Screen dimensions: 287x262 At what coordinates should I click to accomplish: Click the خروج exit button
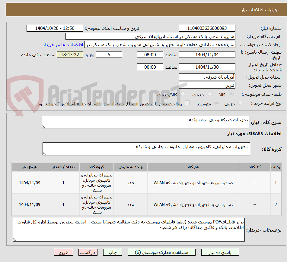click(63, 252)
